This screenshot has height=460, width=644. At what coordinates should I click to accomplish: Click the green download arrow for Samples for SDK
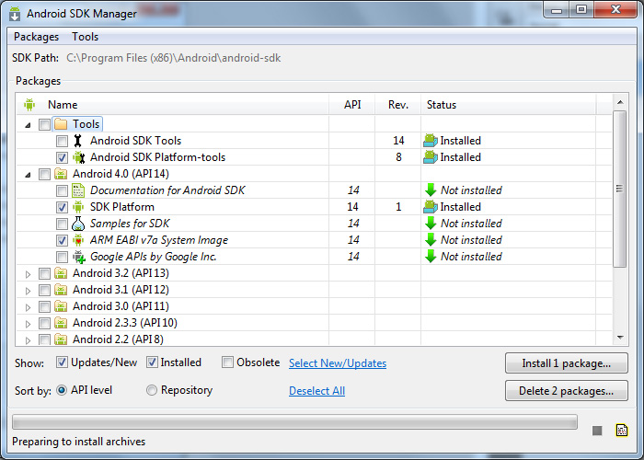pos(431,224)
